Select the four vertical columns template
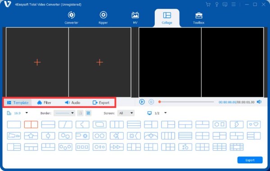Viewport: 270px width, 171px height. [168, 136]
